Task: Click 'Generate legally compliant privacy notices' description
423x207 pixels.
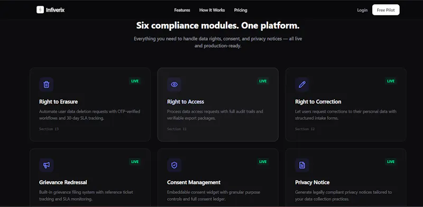Action: click(343, 196)
